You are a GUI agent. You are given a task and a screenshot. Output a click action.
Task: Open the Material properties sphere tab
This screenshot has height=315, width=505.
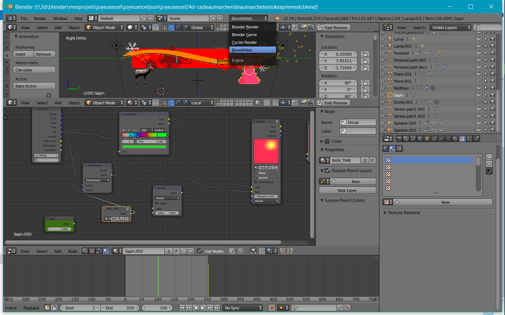coord(455,139)
